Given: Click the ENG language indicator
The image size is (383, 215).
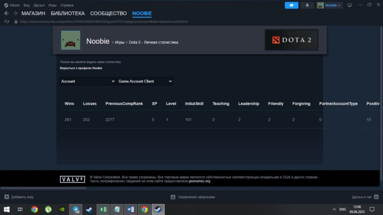Looking at the screenshot, I should (343, 209).
